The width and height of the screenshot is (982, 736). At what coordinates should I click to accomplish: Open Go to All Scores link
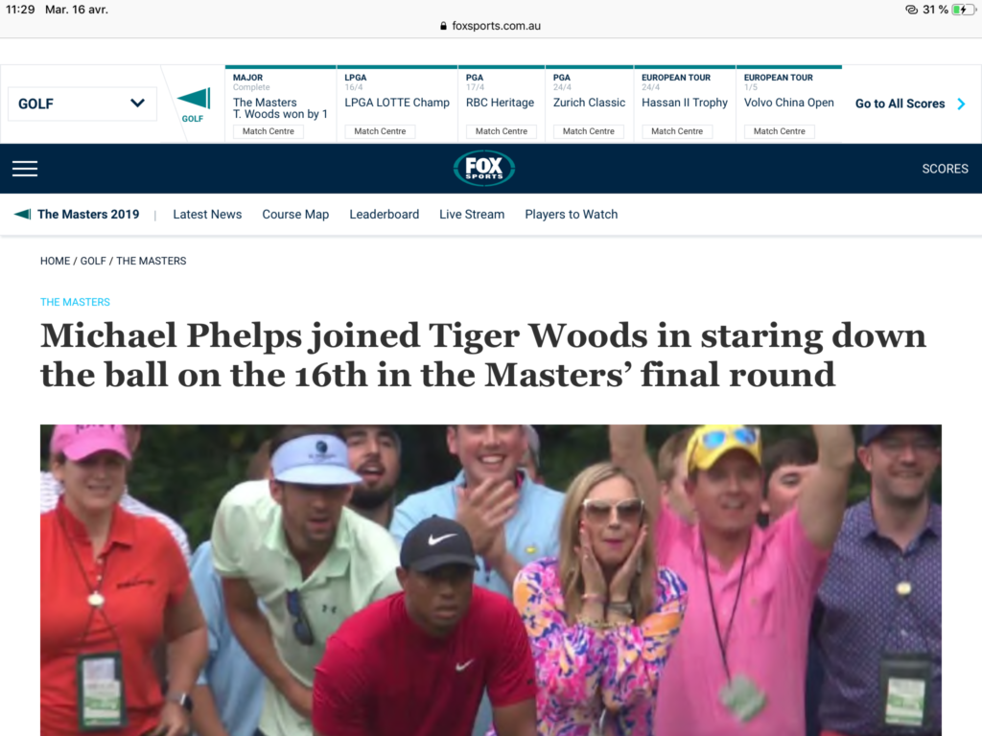(x=900, y=103)
